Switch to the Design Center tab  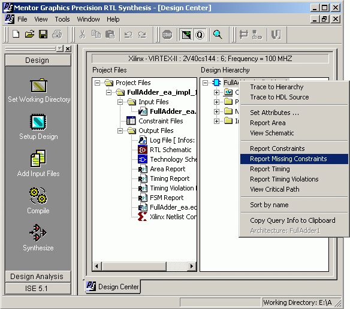coord(113,286)
